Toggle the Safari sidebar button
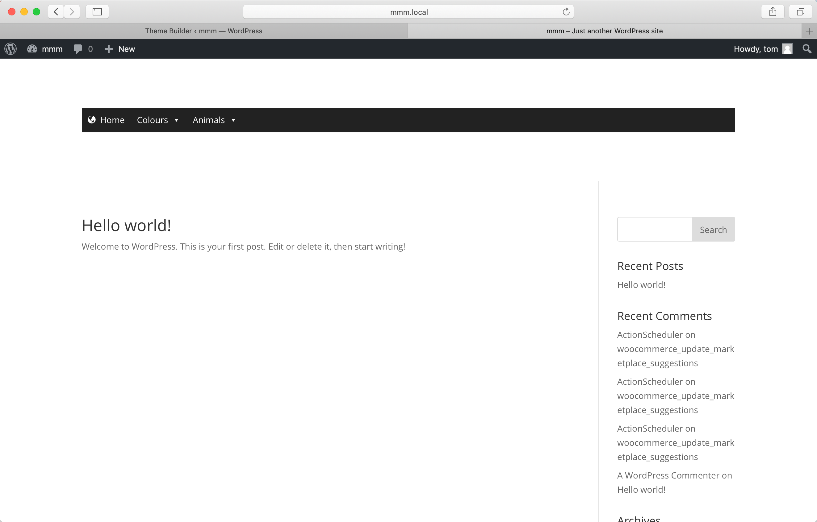This screenshot has width=817, height=522. 97,12
